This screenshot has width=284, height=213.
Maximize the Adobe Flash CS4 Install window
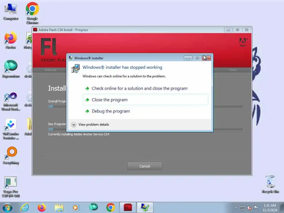coord(237,30)
